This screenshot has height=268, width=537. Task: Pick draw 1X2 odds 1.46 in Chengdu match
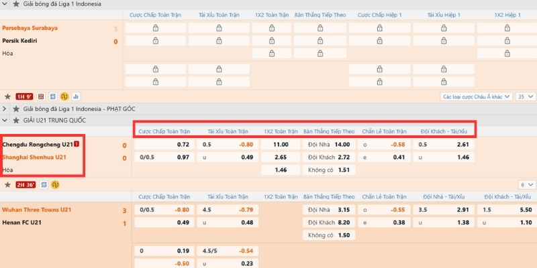click(x=281, y=170)
